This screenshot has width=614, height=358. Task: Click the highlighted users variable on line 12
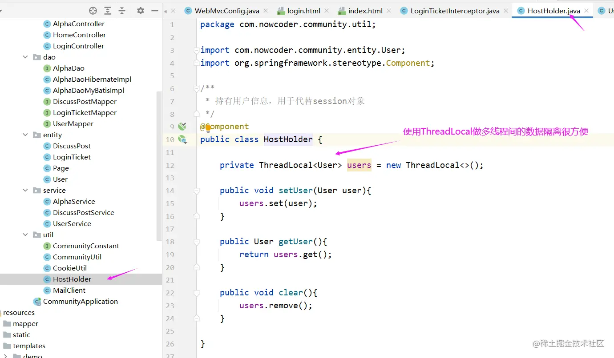[x=359, y=165]
